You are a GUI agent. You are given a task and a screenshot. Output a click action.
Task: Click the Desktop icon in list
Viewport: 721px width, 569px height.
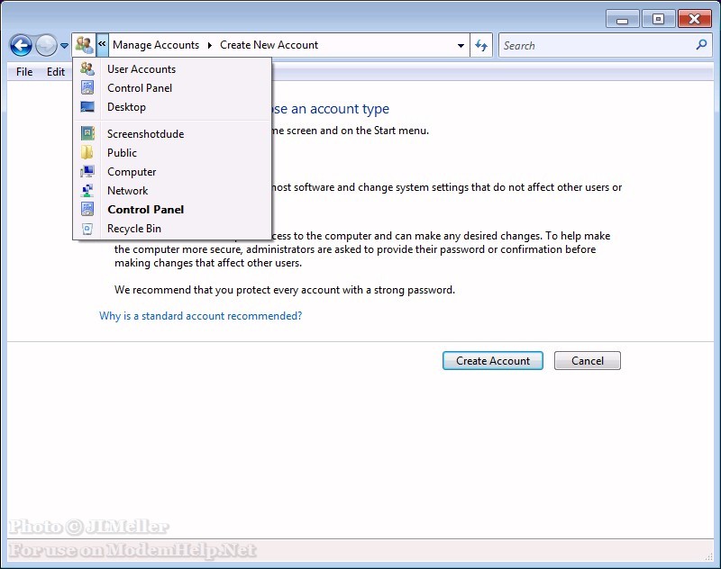(x=87, y=106)
